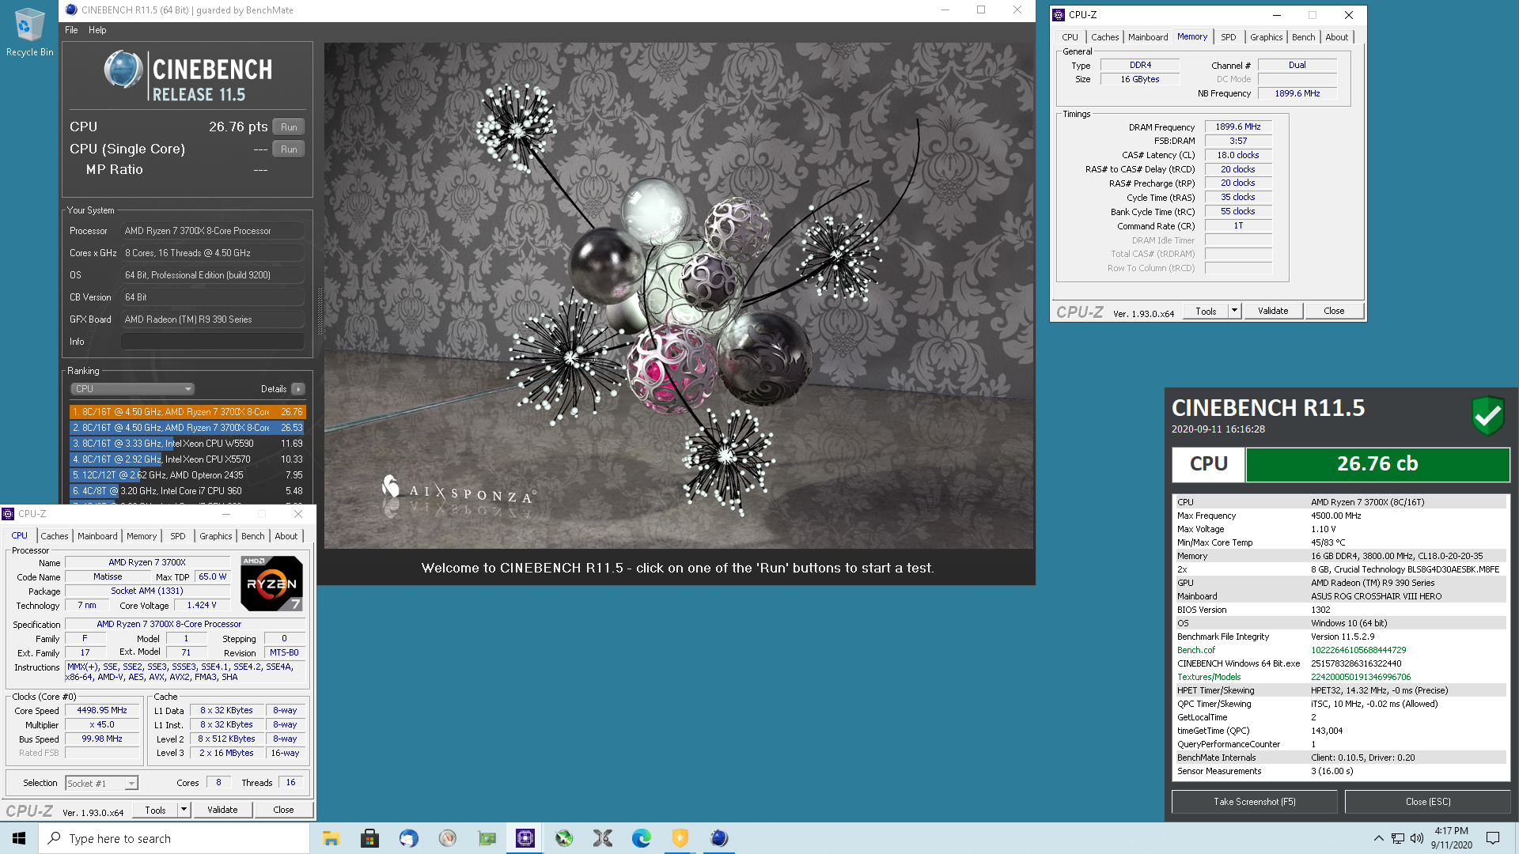Image resolution: width=1519 pixels, height=854 pixels.
Task: Click the taskbar clock showing 4:17 PM
Action: point(1452,838)
